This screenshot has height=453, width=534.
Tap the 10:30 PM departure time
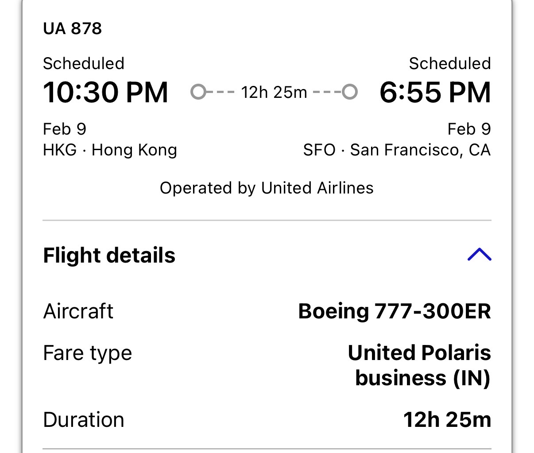point(105,93)
